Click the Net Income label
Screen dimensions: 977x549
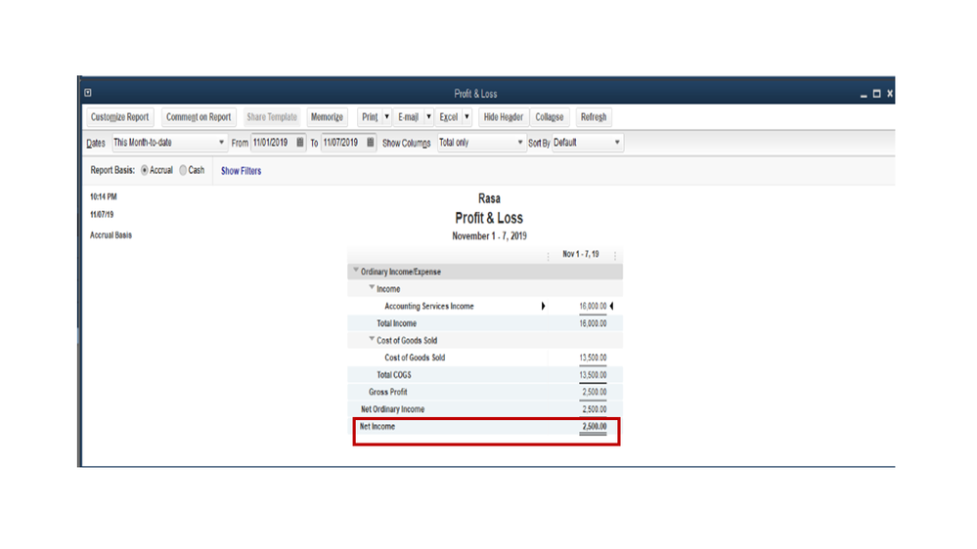pyautogui.click(x=377, y=426)
